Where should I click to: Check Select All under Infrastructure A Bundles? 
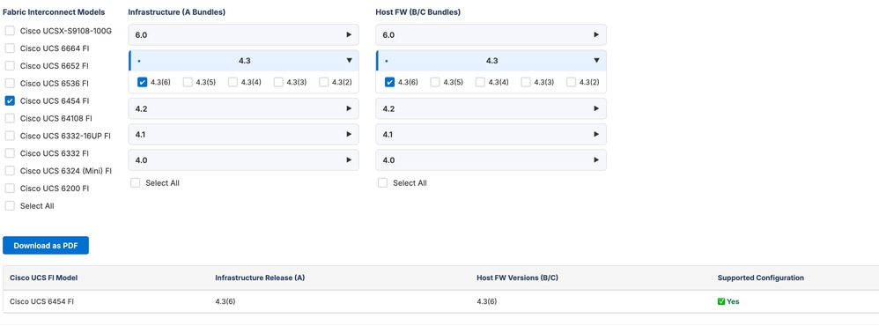(x=135, y=183)
